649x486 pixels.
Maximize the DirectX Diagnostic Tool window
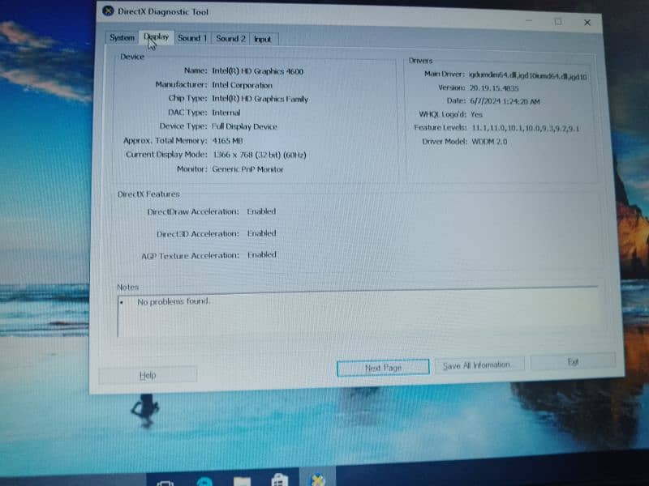(x=557, y=22)
